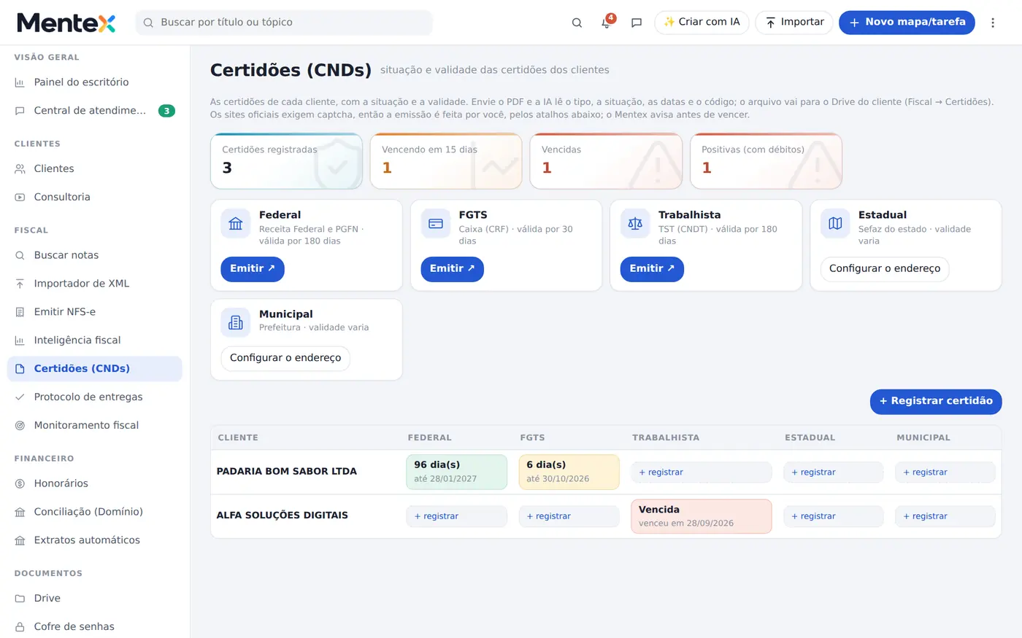Open the Vencidas summary card

[606, 161]
